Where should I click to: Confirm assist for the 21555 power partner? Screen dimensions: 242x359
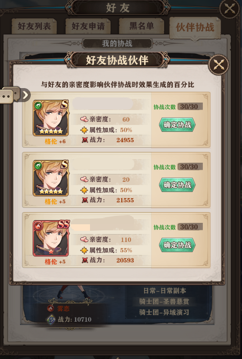(177, 185)
